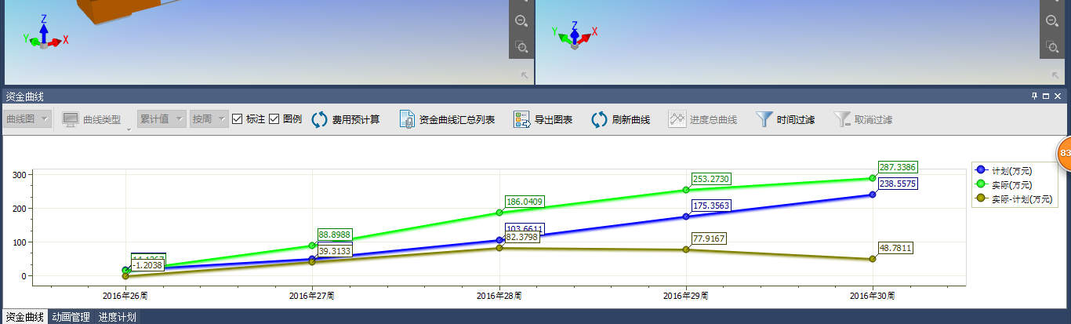Zoom out in left 3D viewport
Viewport: 1071px width, 324px height.
(521, 21)
